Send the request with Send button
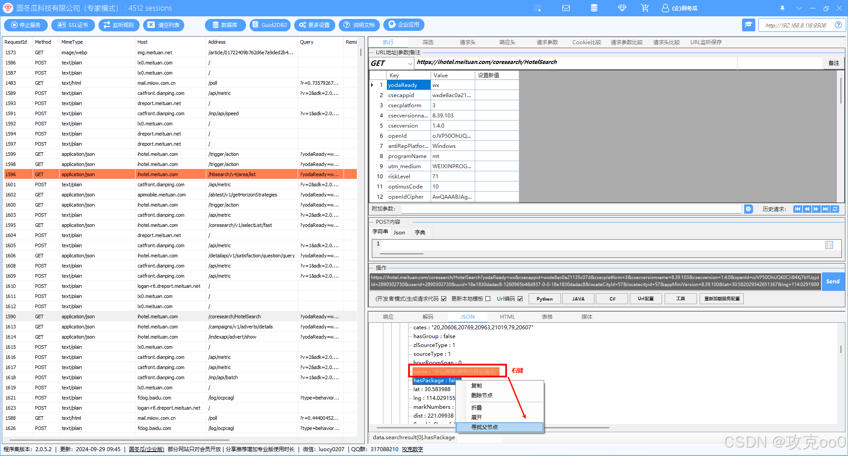This screenshot has height=456, width=848. click(833, 282)
